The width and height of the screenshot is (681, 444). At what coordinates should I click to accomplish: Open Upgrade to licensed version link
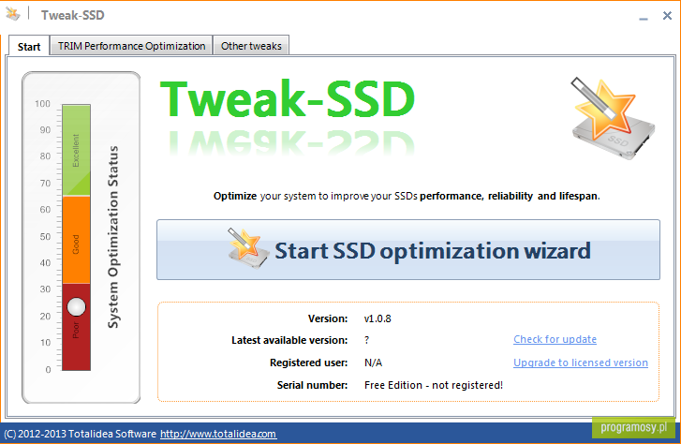coord(580,363)
